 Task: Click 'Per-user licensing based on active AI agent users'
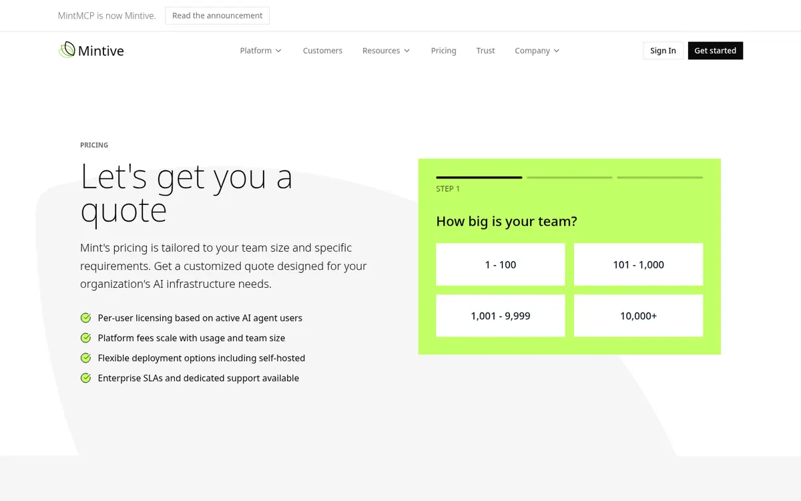click(x=200, y=318)
